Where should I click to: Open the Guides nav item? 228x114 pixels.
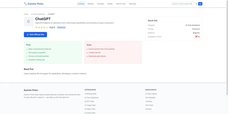pos(110,4)
